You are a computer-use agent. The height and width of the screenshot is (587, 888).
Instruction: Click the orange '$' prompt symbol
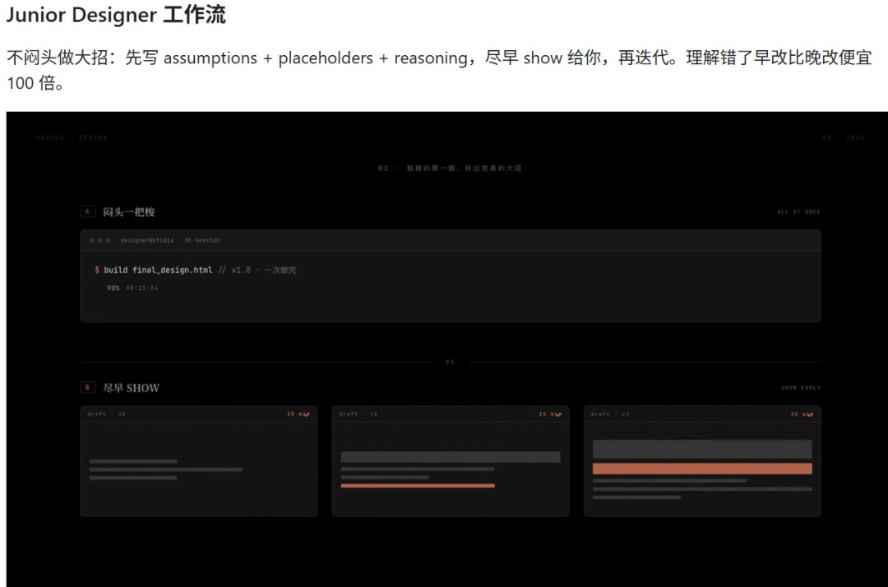[x=97, y=270]
